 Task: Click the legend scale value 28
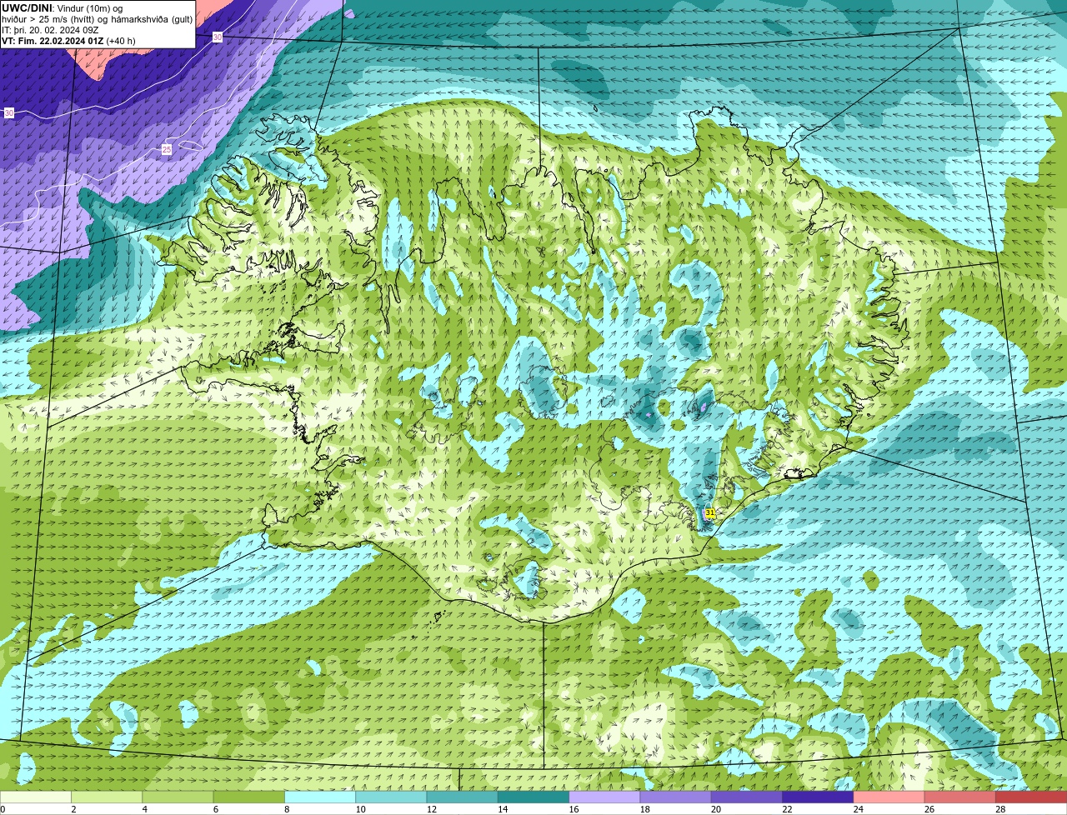(1000, 809)
